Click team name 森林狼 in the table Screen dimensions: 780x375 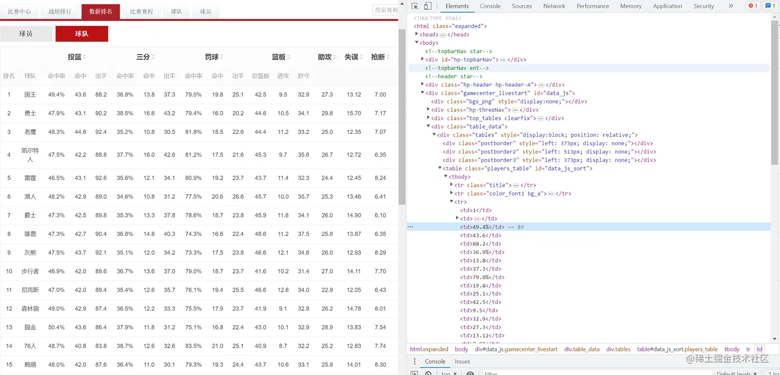click(x=30, y=309)
